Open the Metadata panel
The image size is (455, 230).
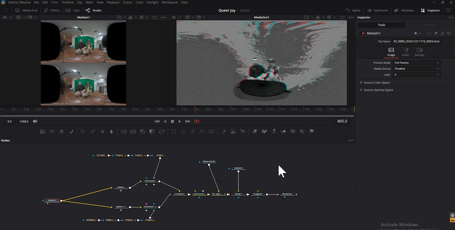point(404,10)
